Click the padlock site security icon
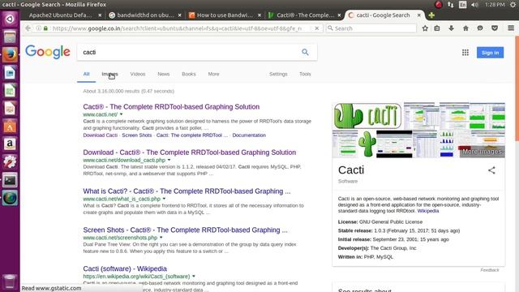The height and width of the screenshot is (292, 519). [x=45, y=28]
